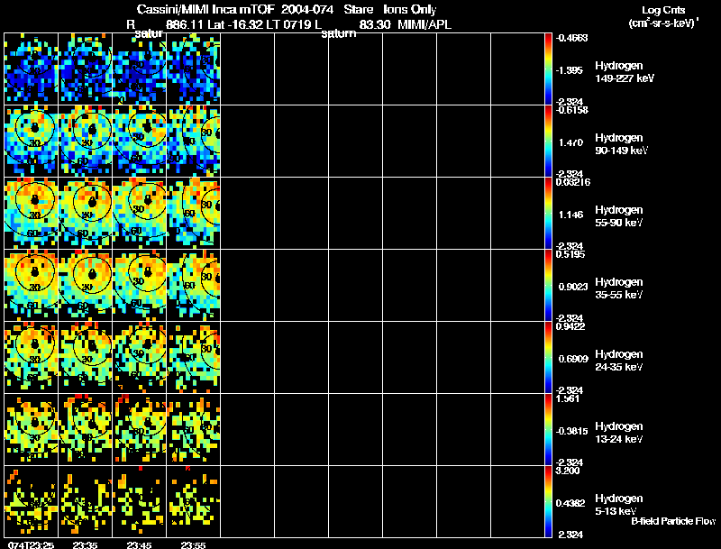Screen dimensions: 721x549
Task: Open the 90-149 keV panel at 23:25
Action: 32,142
